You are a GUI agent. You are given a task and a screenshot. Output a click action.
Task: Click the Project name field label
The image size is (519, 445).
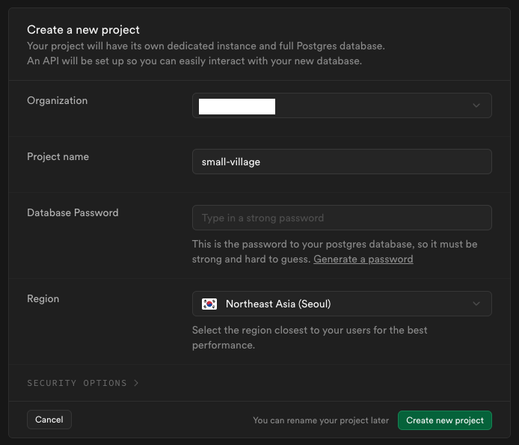coord(58,156)
